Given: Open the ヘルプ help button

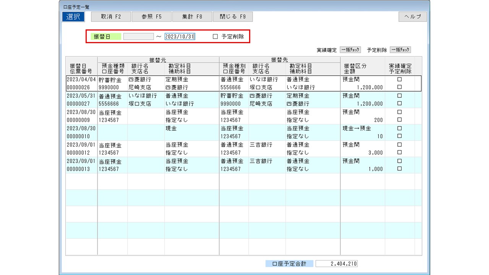Looking at the screenshot, I should click(x=413, y=17).
